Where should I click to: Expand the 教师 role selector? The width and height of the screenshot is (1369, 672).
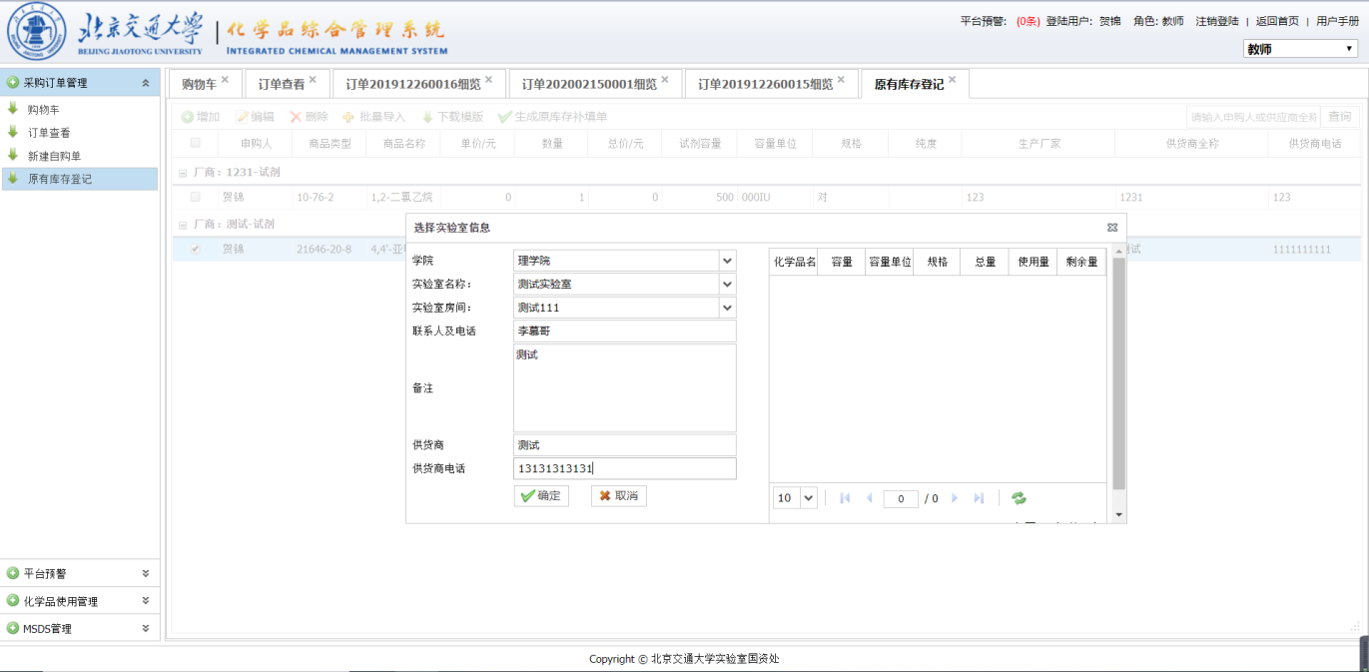pos(1300,48)
